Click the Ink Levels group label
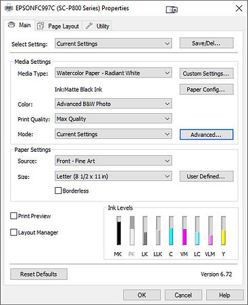This screenshot has width=248, height=305. [x=120, y=208]
